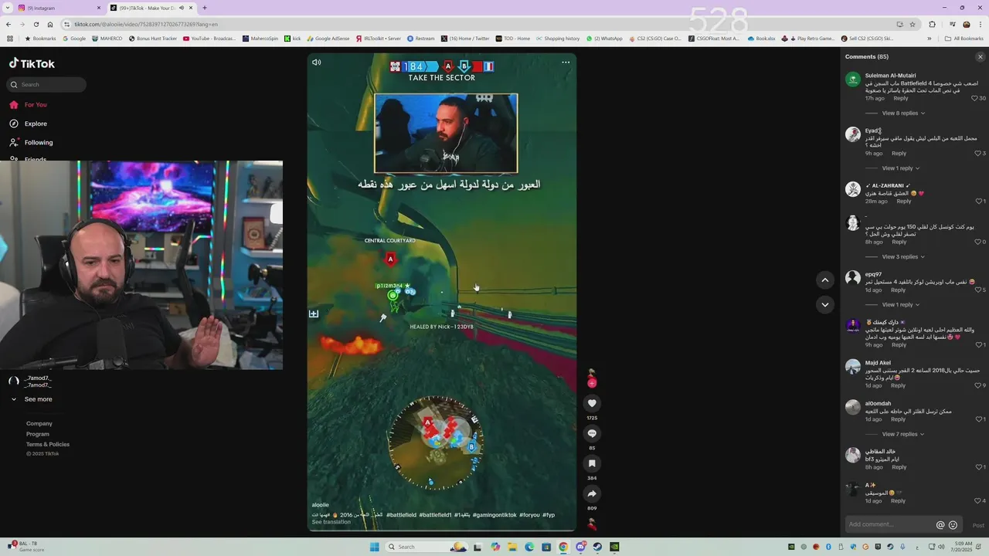Click the Post comment button
This screenshot has width=989, height=556.
pos(978,525)
